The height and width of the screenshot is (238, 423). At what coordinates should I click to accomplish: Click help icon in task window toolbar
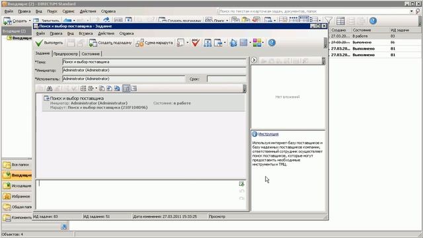[x=272, y=42]
